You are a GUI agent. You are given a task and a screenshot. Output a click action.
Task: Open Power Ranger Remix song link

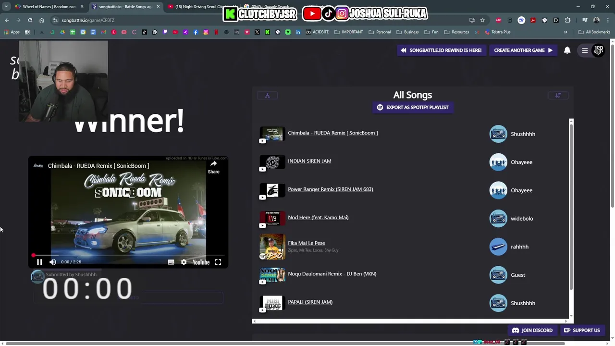[330, 189]
